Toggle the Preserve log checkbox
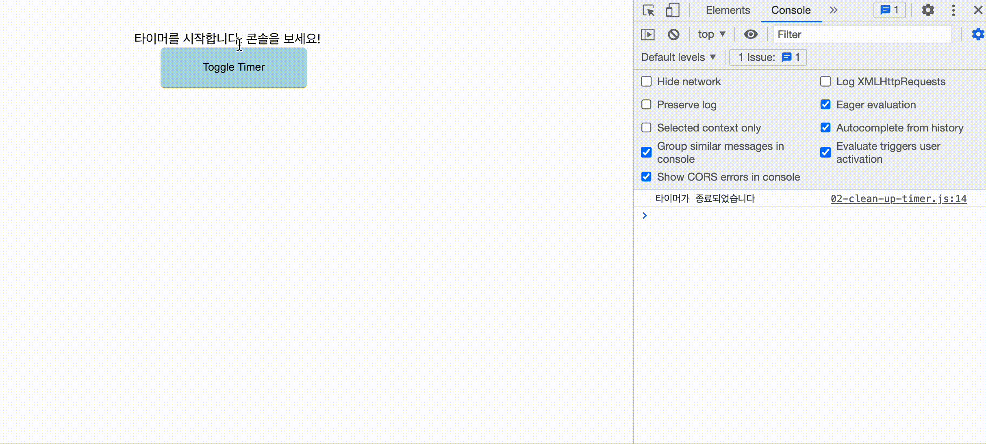 pyautogui.click(x=647, y=104)
